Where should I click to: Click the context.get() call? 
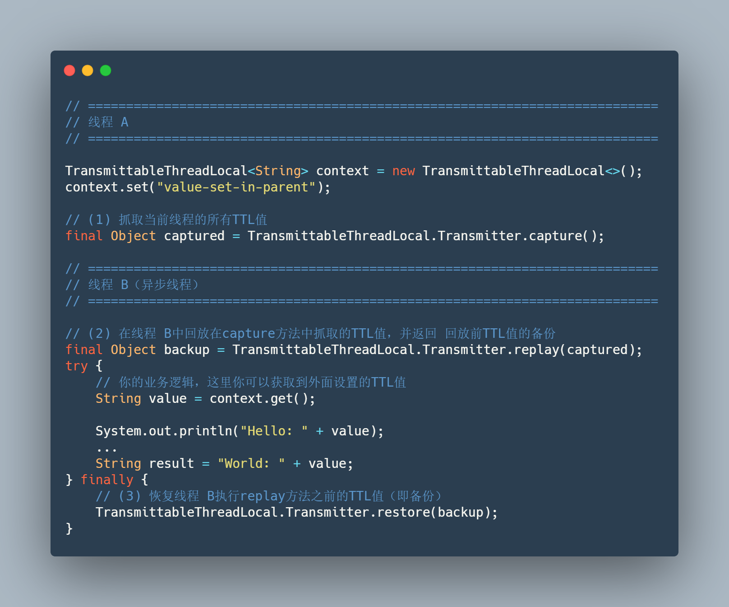[x=262, y=398]
